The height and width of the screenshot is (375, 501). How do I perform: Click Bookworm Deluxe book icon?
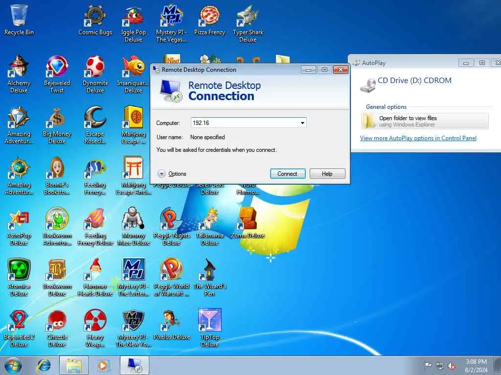click(57, 278)
